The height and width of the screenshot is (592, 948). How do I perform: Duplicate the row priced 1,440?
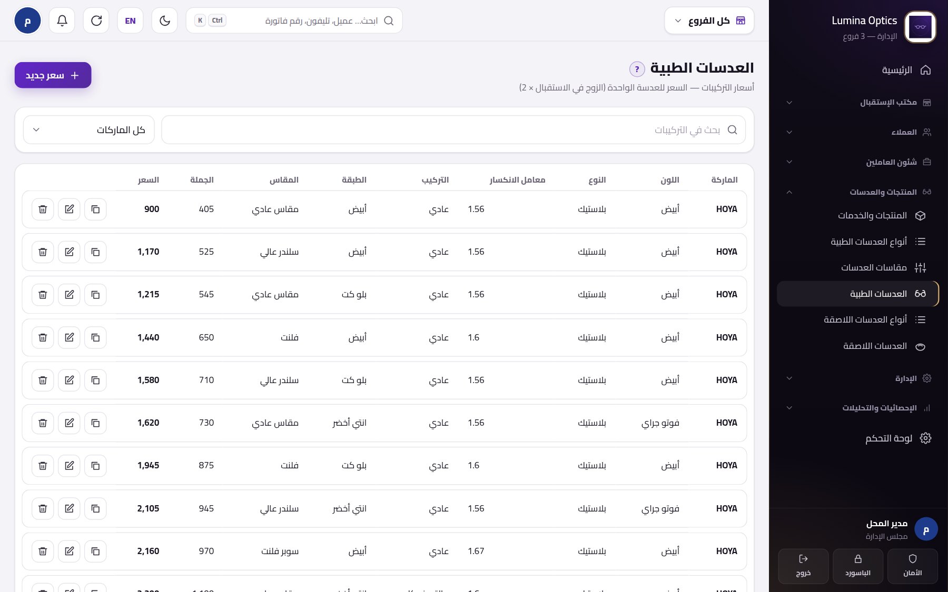pyautogui.click(x=95, y=337)
